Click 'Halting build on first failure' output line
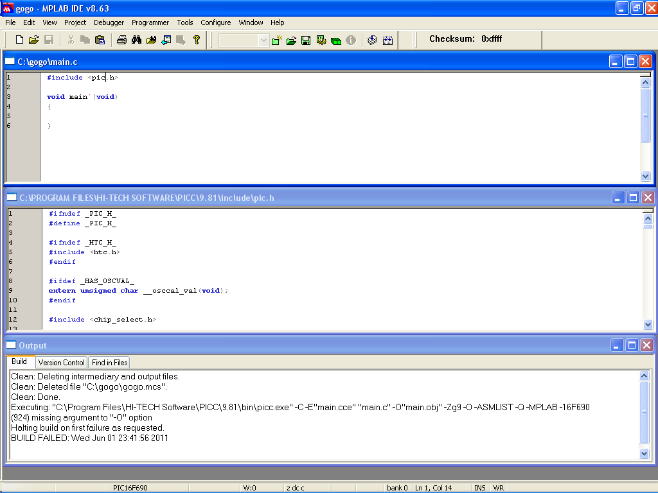Screen dimensions: 658x493 click(87, 428)
